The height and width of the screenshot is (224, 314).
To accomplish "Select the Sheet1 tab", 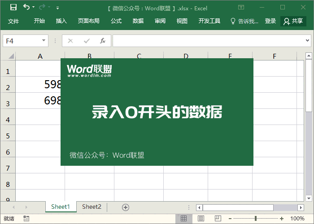I will [61, 207].
